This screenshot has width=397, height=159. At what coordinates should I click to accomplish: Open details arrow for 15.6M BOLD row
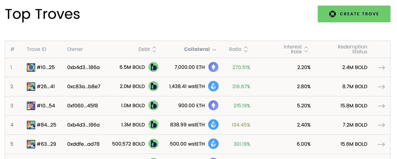[381, 144]
